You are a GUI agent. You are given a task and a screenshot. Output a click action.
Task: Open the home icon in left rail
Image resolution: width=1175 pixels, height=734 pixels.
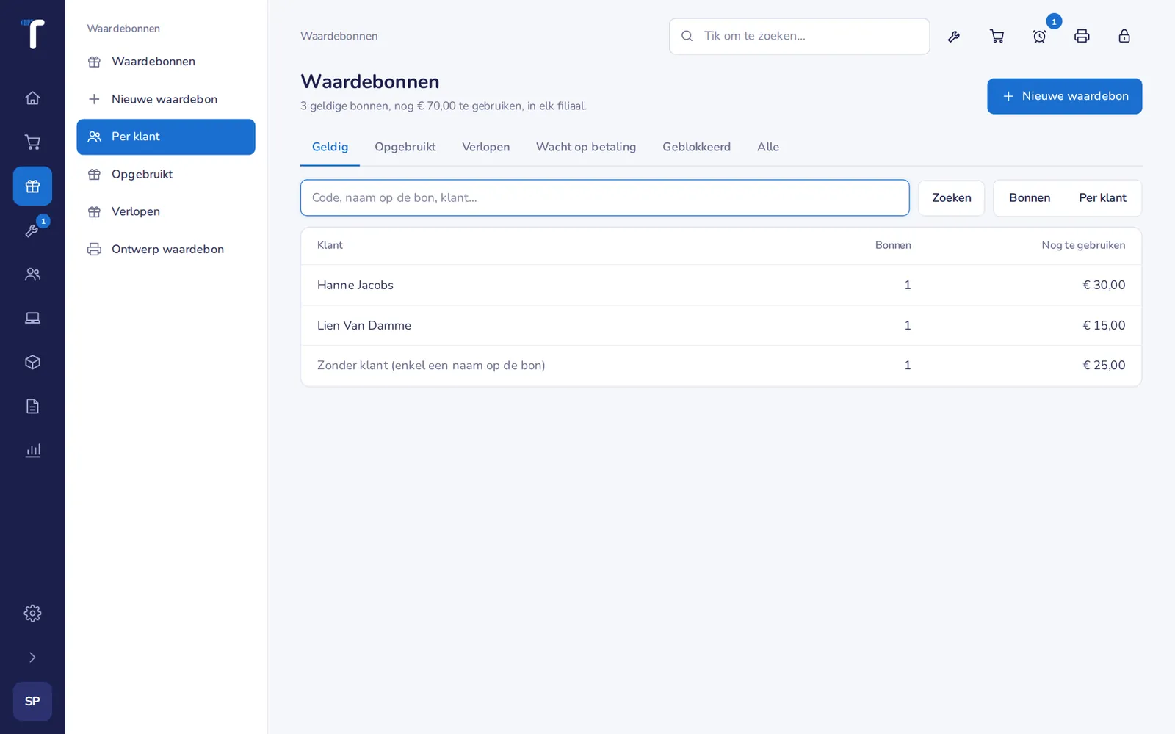point(32,98)
